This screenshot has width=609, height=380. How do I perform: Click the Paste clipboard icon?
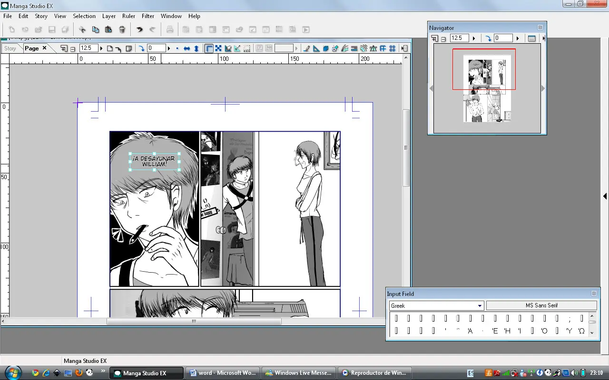click(108, 29)
